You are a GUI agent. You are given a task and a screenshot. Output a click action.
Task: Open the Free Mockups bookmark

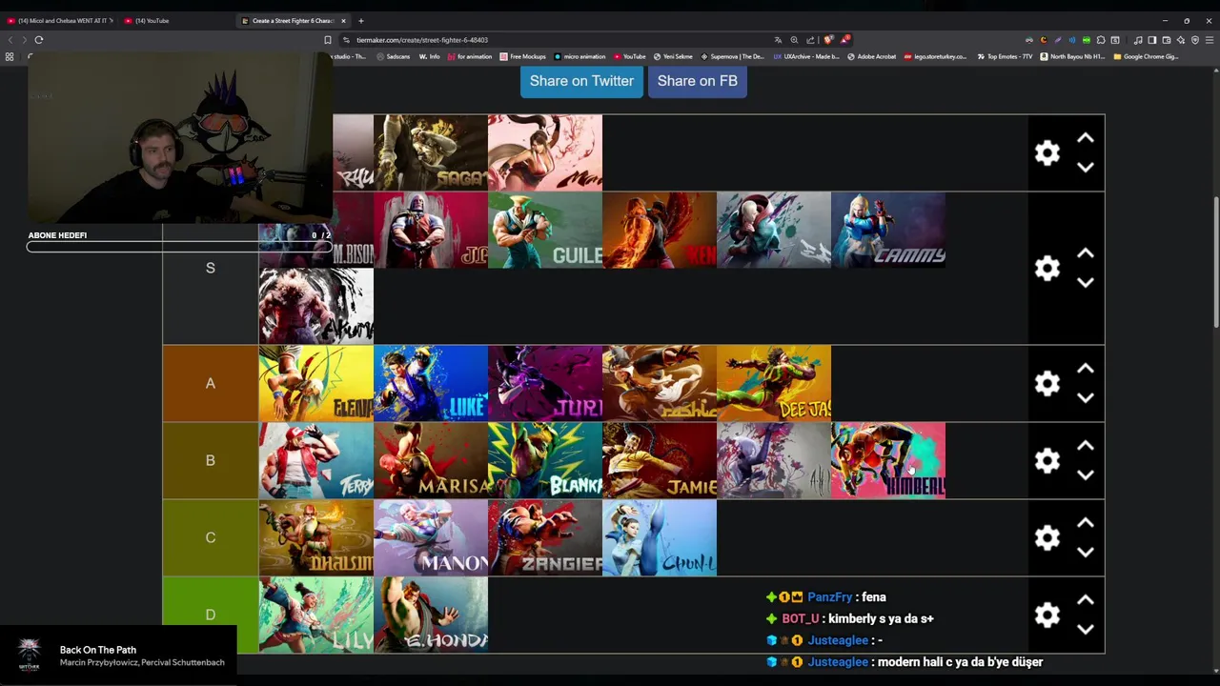click(522, 57)
